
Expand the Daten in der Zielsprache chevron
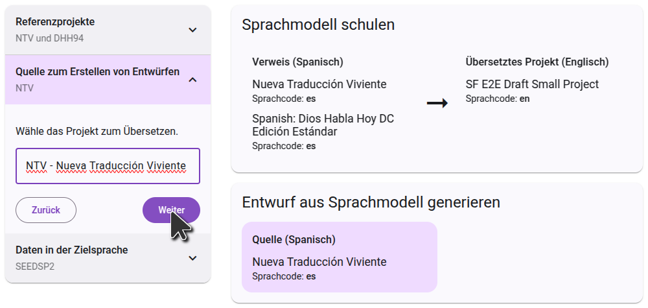(192, 258)
